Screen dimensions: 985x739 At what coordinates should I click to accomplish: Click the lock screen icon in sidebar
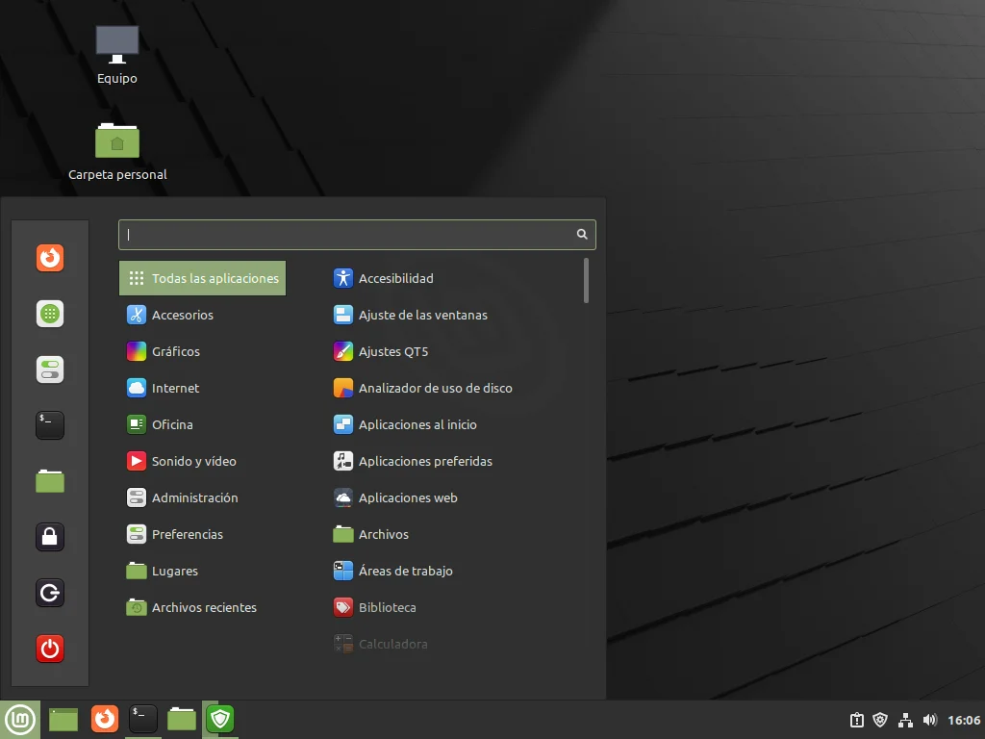[50, 537]
